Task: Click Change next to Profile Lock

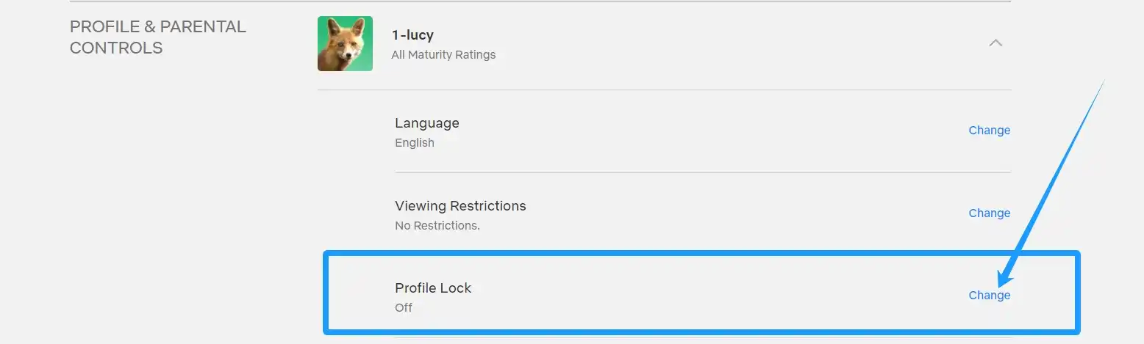Action: pos(989,295)
